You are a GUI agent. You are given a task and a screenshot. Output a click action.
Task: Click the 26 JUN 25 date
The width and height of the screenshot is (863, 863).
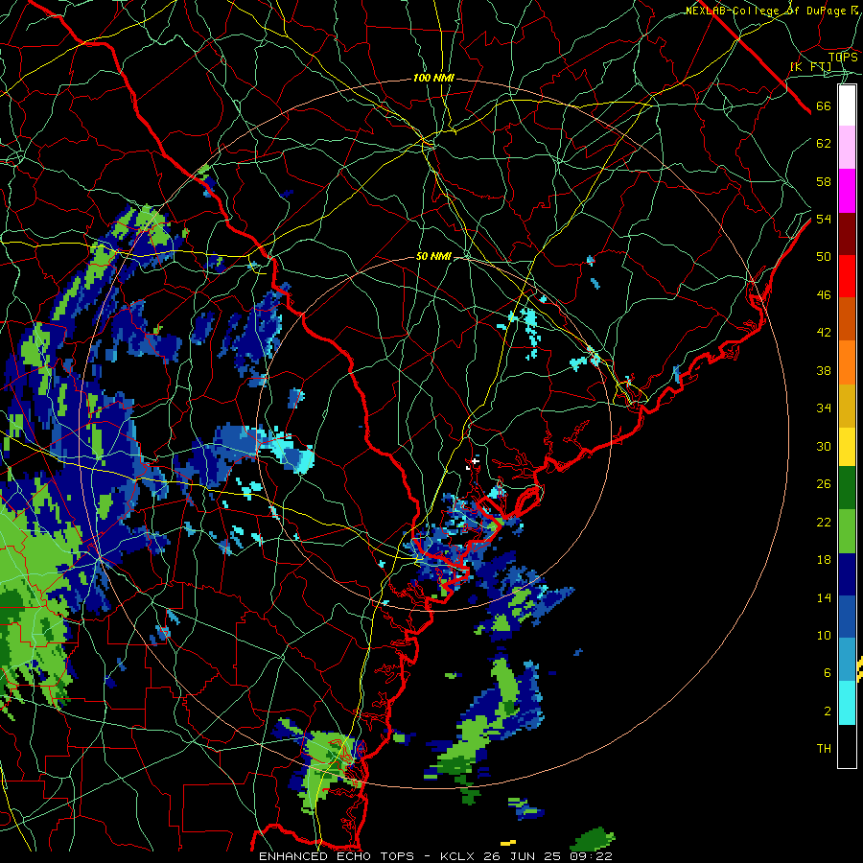(x=524, y=856)
